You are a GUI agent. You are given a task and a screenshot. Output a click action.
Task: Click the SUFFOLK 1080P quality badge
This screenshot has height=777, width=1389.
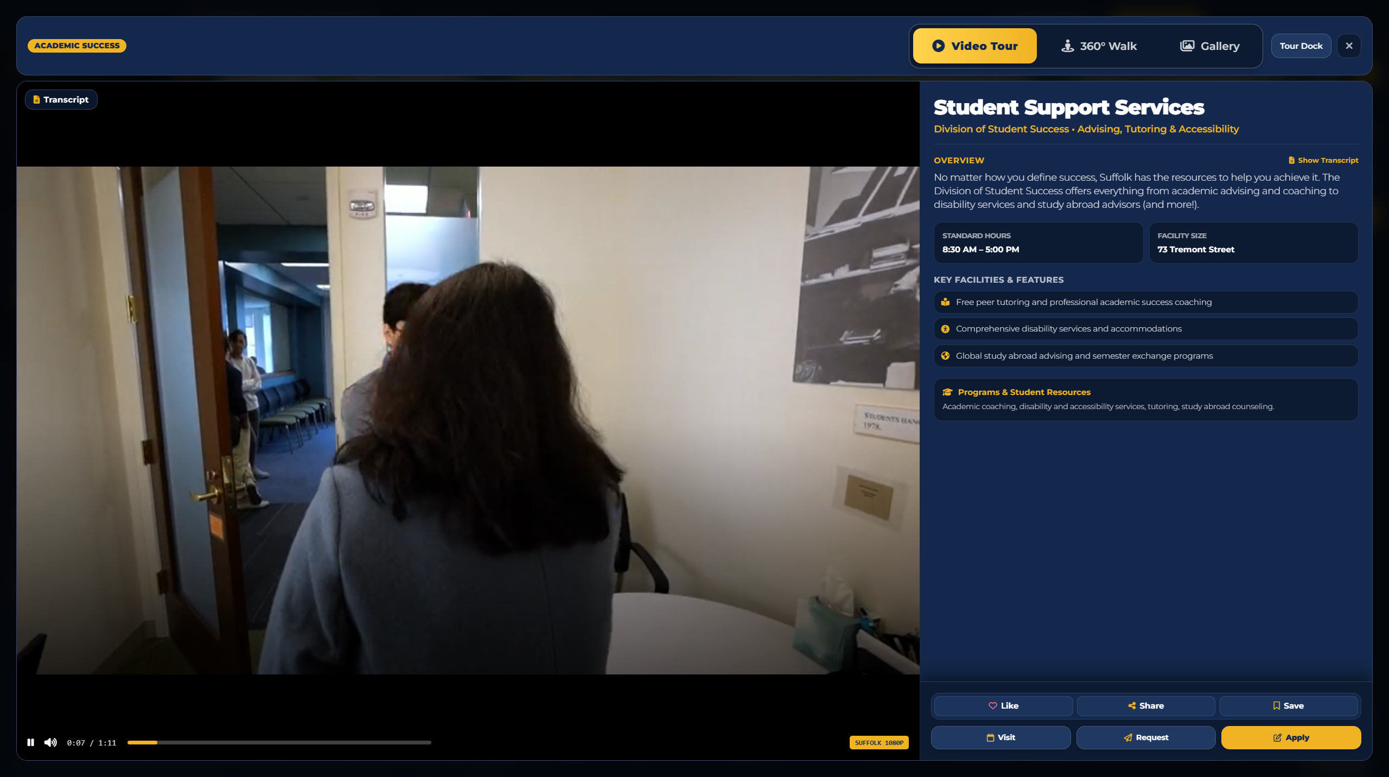tap(879, 743)
